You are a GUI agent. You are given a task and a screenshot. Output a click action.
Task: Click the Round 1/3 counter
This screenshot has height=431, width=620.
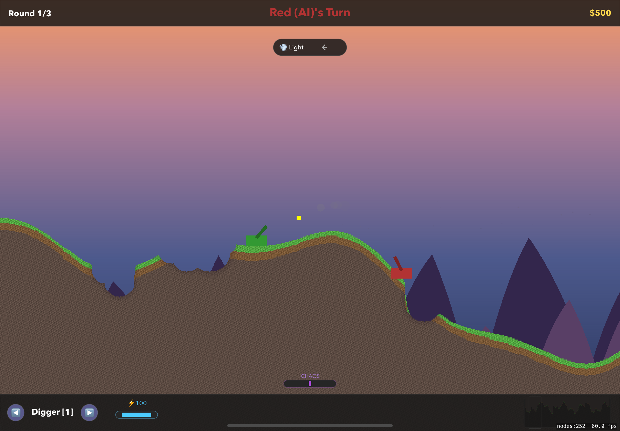tap(30, 13)
